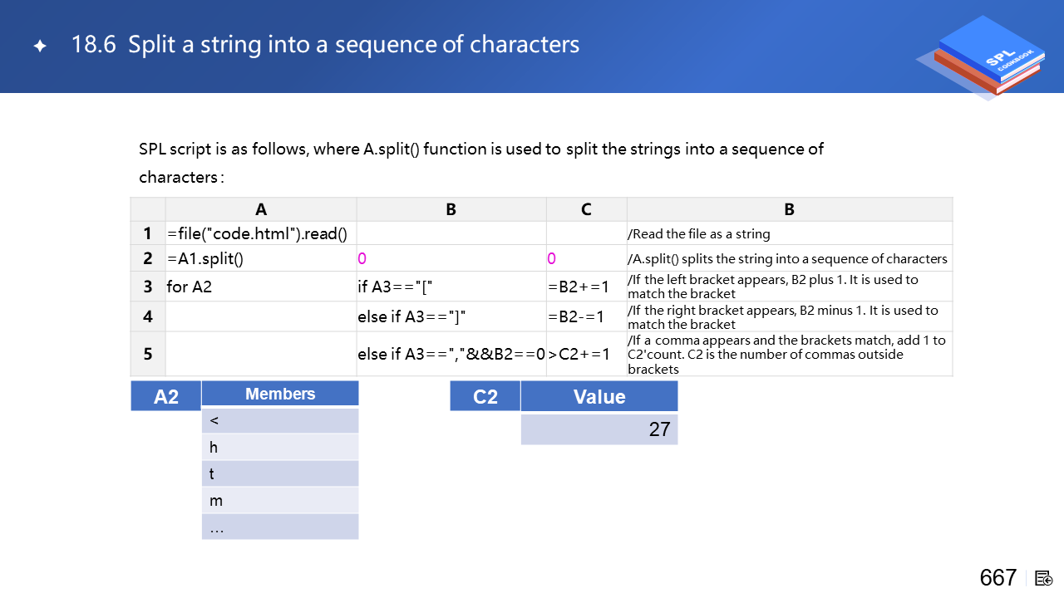The height and width of the screenshot is (598, 1064).
Task: Click column C header in script table
Action: click(x=586, y=209)
